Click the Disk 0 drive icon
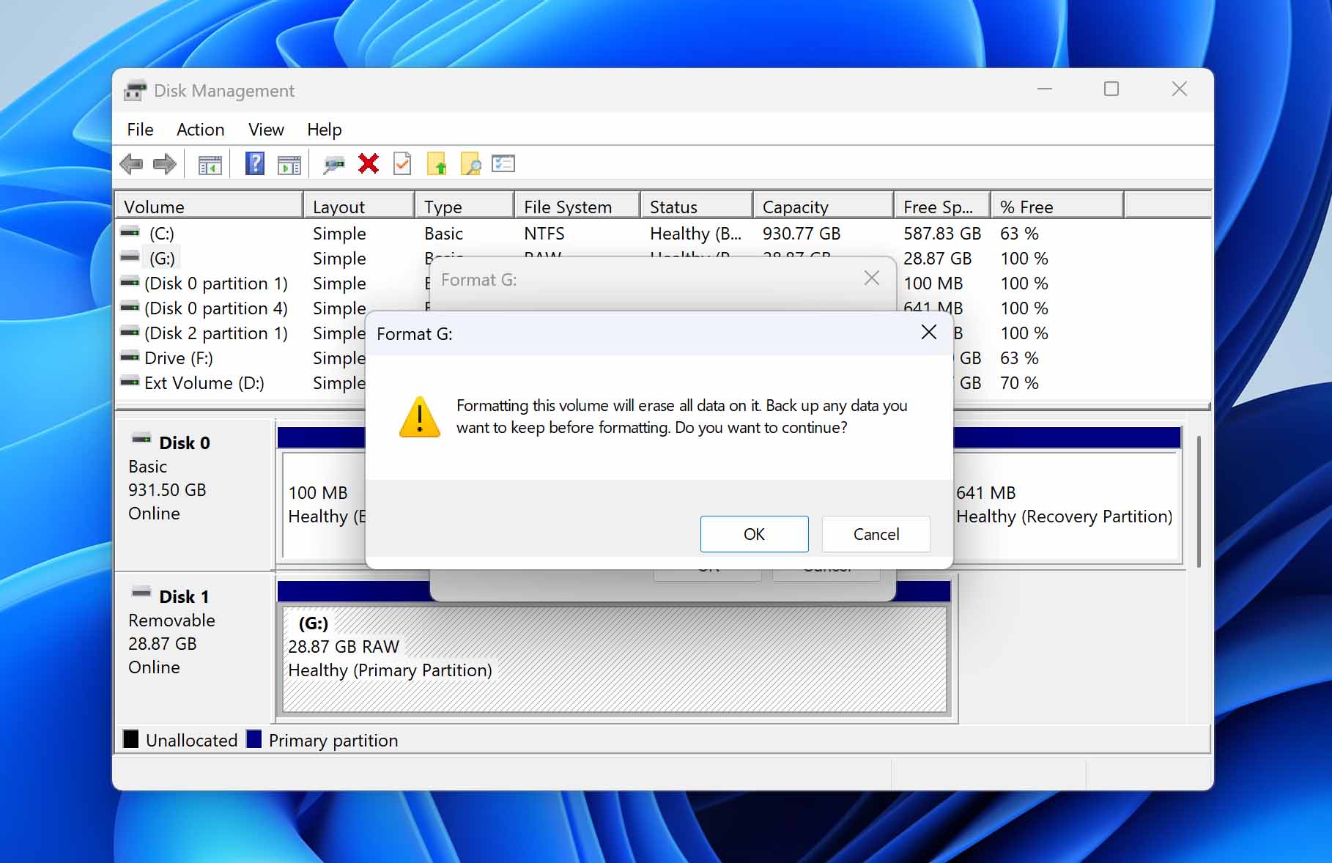Viewport: 1332px width, 863px height. point(141,439)
